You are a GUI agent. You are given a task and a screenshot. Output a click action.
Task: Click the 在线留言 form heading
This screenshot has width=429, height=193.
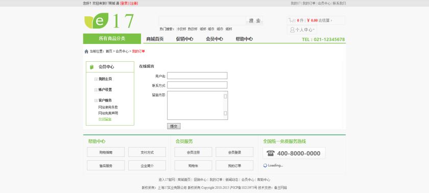147,66
